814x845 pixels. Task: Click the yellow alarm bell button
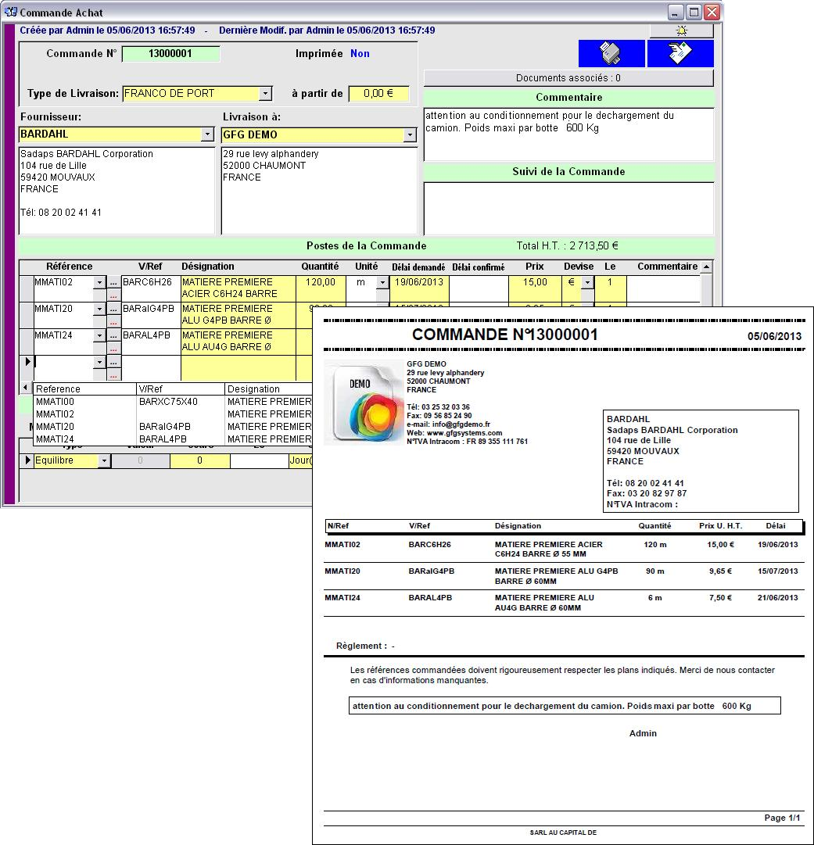681,30
